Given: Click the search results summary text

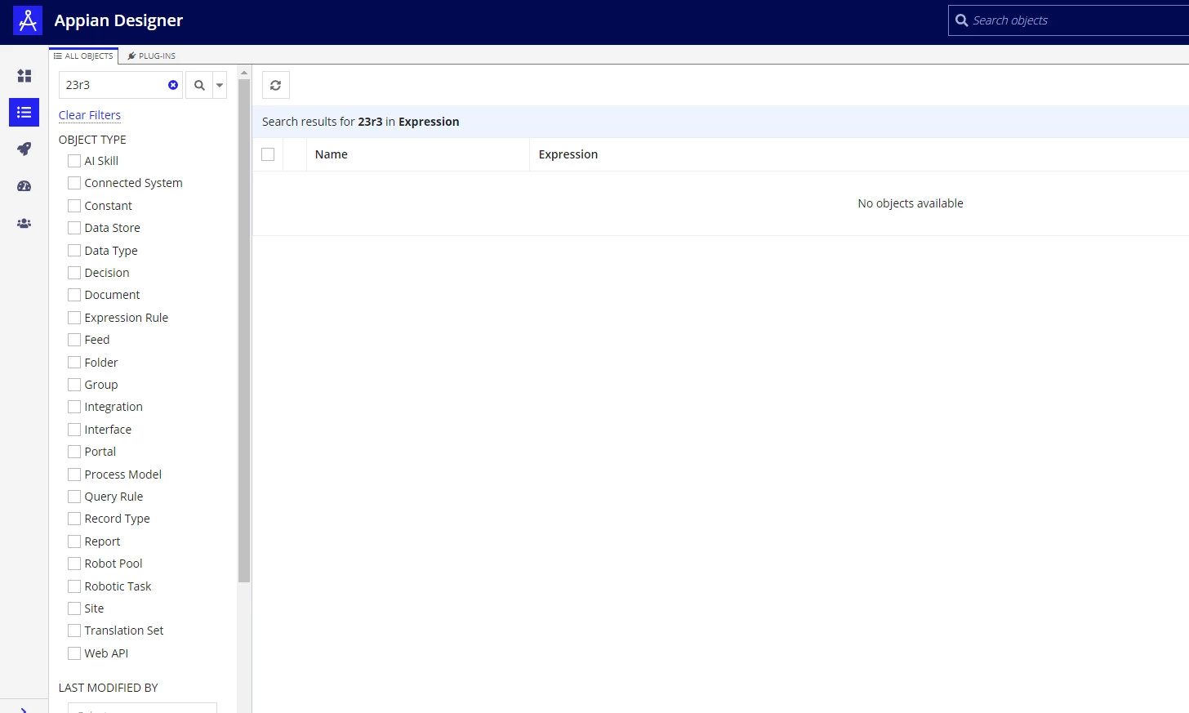Looking at the screenshot, I should [361, 122].
